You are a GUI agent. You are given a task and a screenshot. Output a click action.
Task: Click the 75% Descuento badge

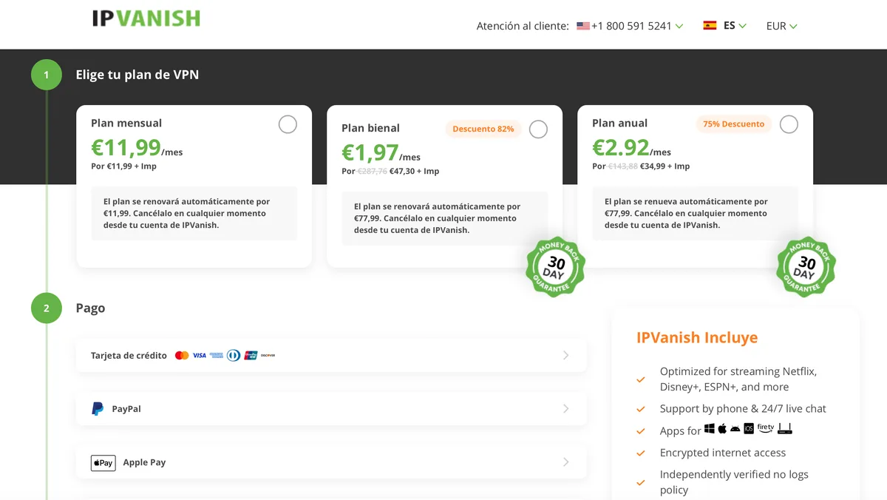pos(733,124)
